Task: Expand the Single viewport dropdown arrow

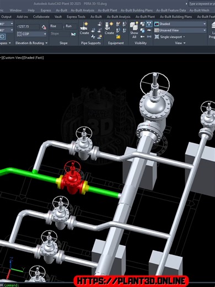Action: (184, 37)
